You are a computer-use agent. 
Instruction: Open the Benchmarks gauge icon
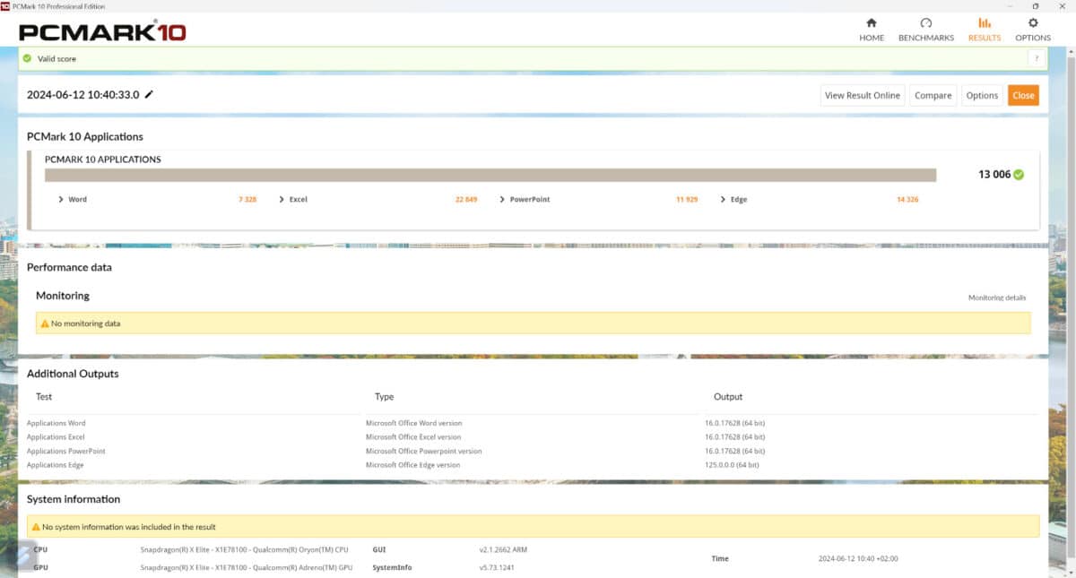point(926,23)
